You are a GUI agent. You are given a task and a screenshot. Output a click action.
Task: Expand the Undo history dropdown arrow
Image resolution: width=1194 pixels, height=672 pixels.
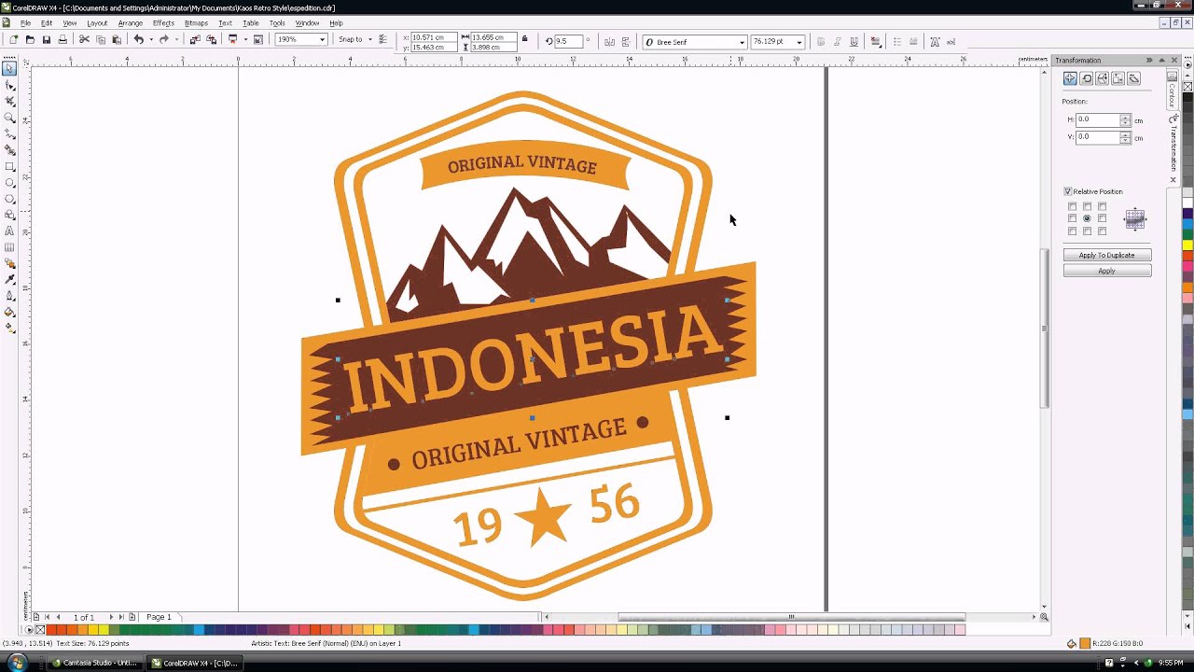pos(151,40)
